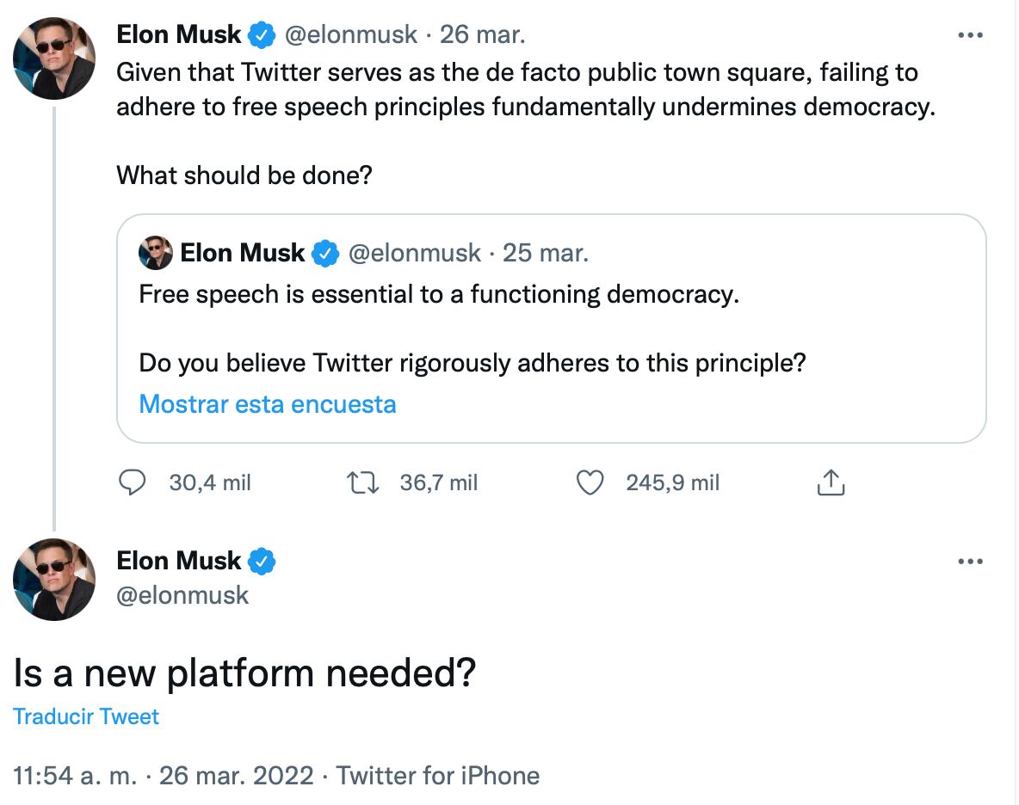
Task: Click verified badge in quoted tweet
Action: pyautogui.click(x=324, y=254)
